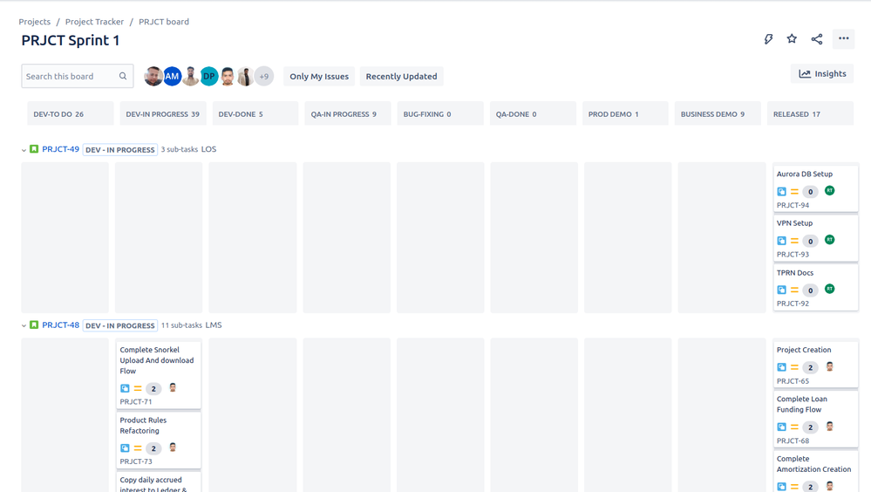Open the Insights panel
Viewport: 871px width, 492px height.
pyautogui.click(x=822, y=73)
